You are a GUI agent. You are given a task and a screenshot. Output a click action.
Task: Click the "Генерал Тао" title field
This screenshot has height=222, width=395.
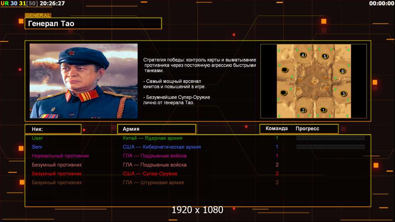point(93,23)
